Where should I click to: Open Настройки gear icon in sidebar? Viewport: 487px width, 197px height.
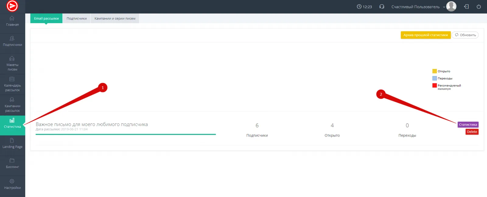pos(12,181)
